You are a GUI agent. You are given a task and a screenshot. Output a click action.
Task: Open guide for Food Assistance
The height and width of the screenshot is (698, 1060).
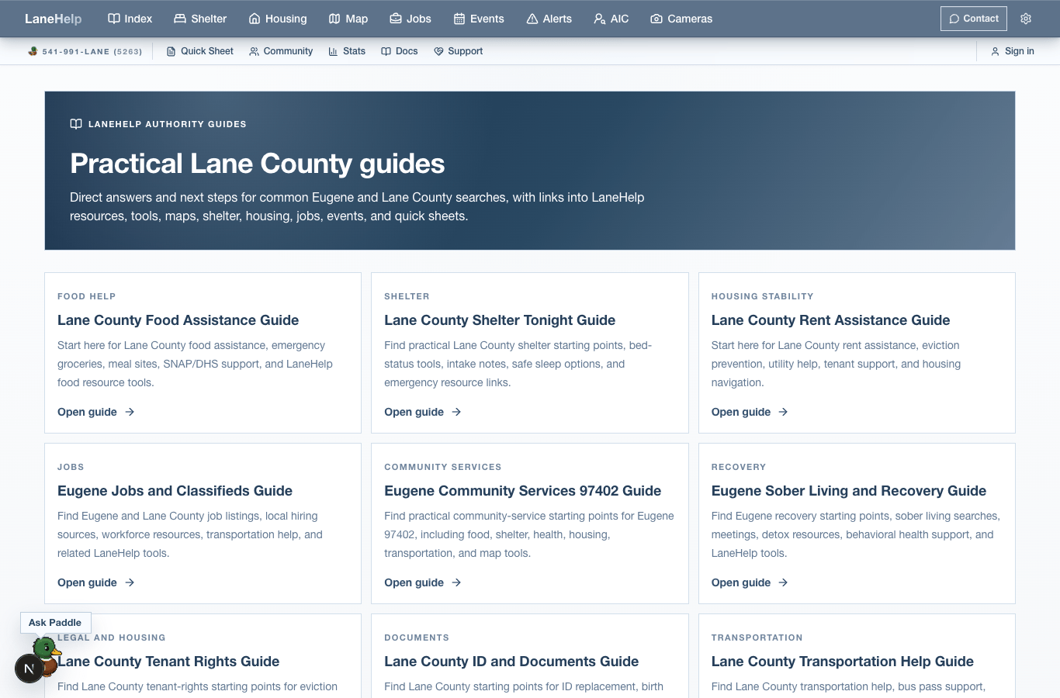point(96,412)
